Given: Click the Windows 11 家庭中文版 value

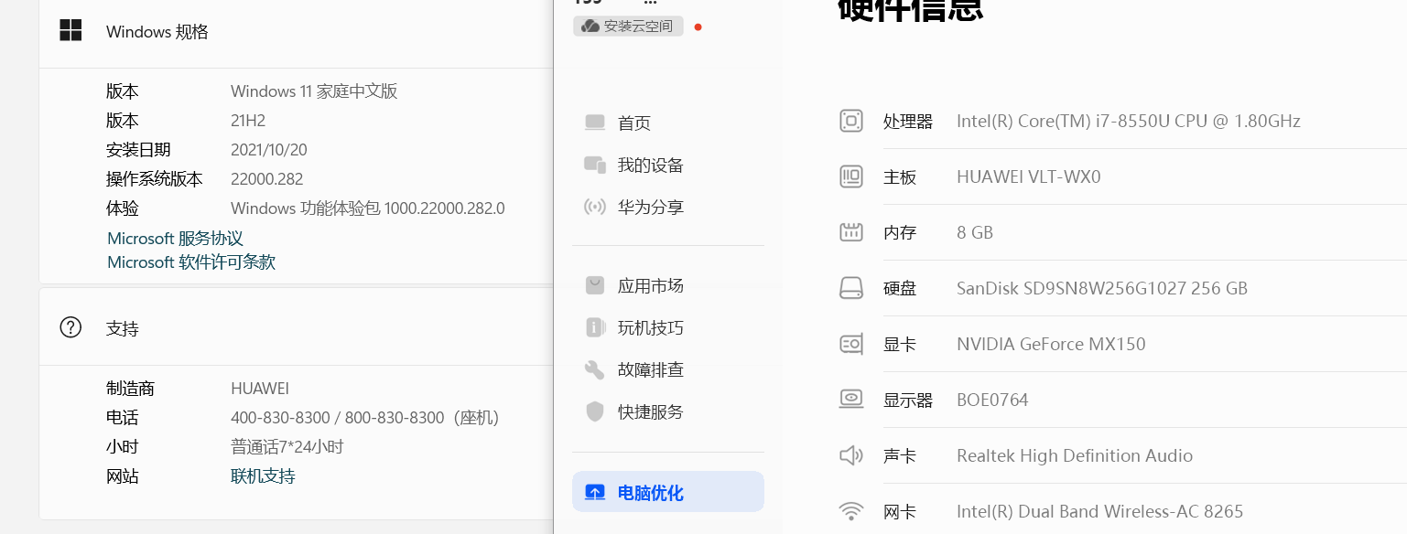Looking at the screenshot, I should [x=314, y=91].
